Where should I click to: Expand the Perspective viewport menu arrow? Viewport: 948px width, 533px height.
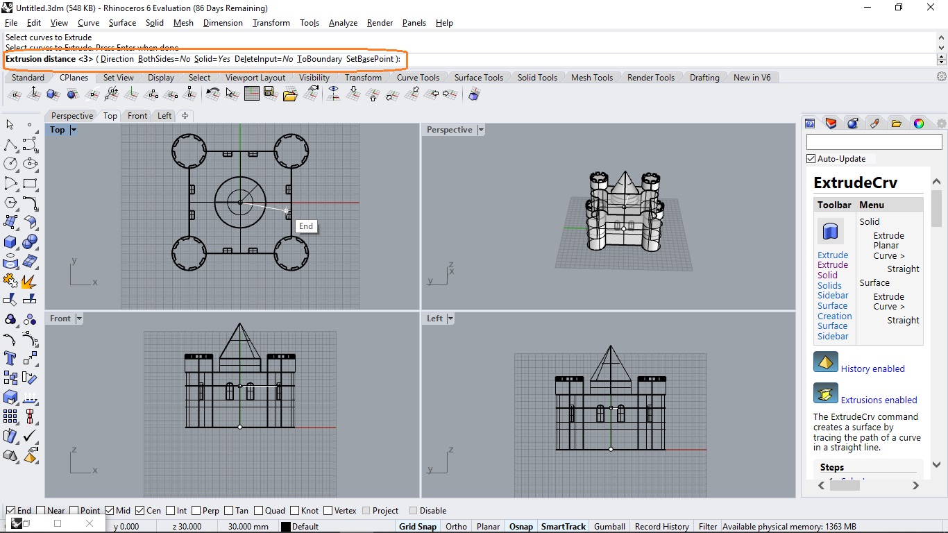click(480, 130)
